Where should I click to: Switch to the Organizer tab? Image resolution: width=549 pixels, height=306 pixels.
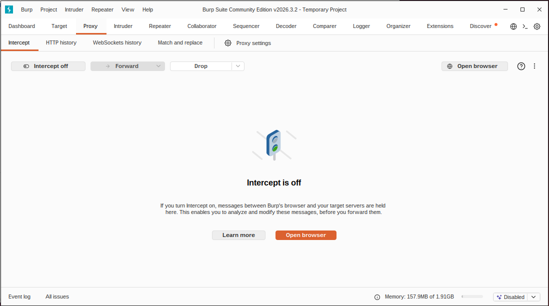(x=398, y=26)
